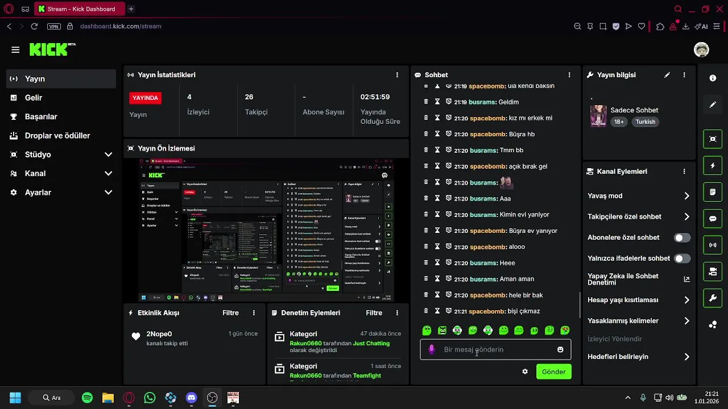The image size is (728, 409).
Task: Toggle Abonelere özel sohbet switch
Action: pos(682,237)
